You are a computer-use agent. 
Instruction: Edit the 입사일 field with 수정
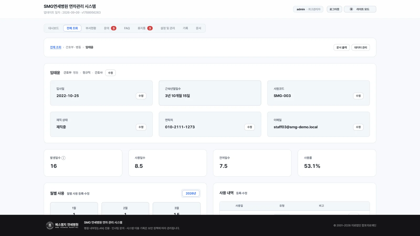pos(141,96)
